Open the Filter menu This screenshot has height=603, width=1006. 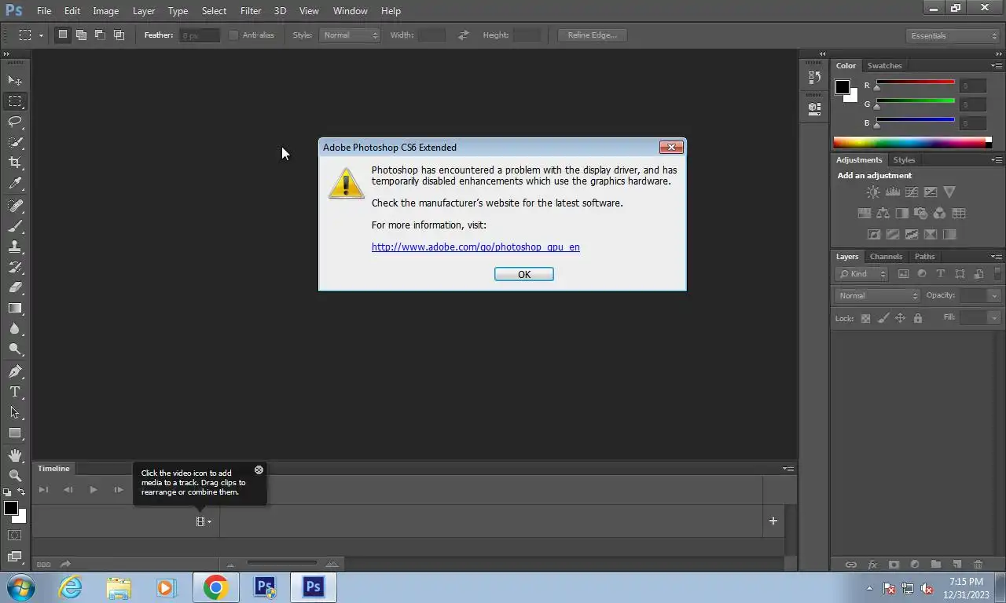click(251, 11)
